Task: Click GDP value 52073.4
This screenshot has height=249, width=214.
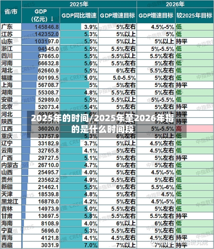Action: click(x=41, y=107)
